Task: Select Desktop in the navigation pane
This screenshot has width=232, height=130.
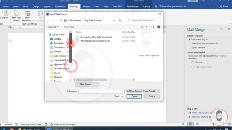Action: [x=58, y=39]
